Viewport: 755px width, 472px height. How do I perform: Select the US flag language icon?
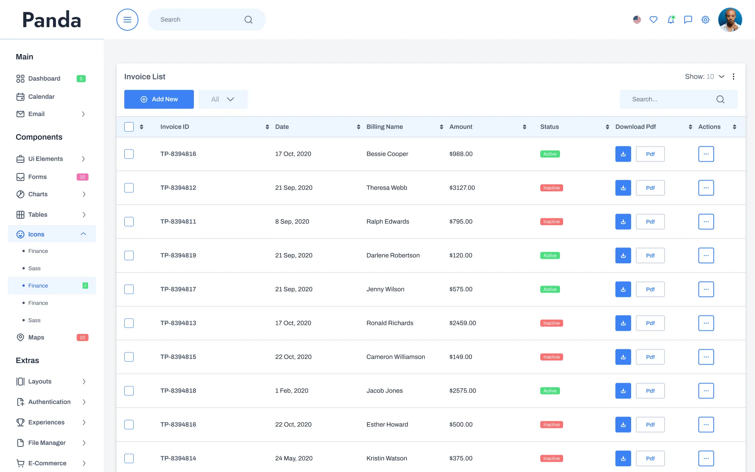coord(637,20)
